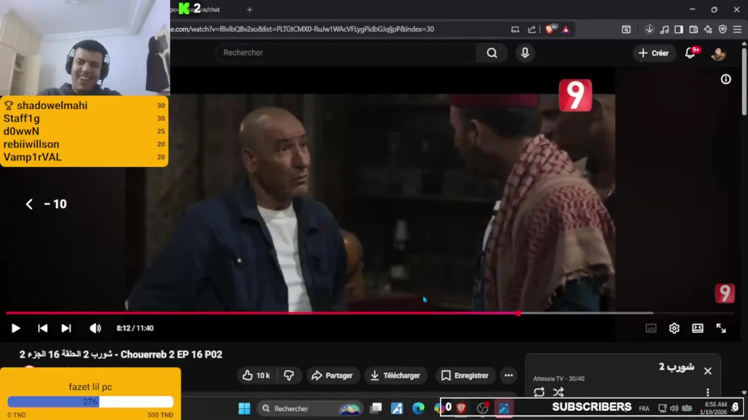Image resolution: width=748 pixels, height=420 pixels.
Task: Open more actions ellipsis under video
Action: point(508,376)
